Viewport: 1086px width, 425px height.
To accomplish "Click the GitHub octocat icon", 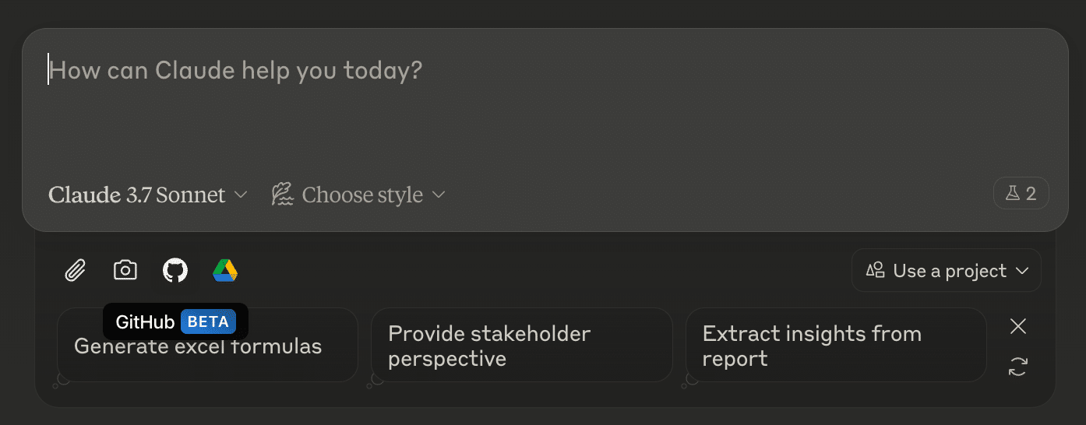I will point(175,270).
